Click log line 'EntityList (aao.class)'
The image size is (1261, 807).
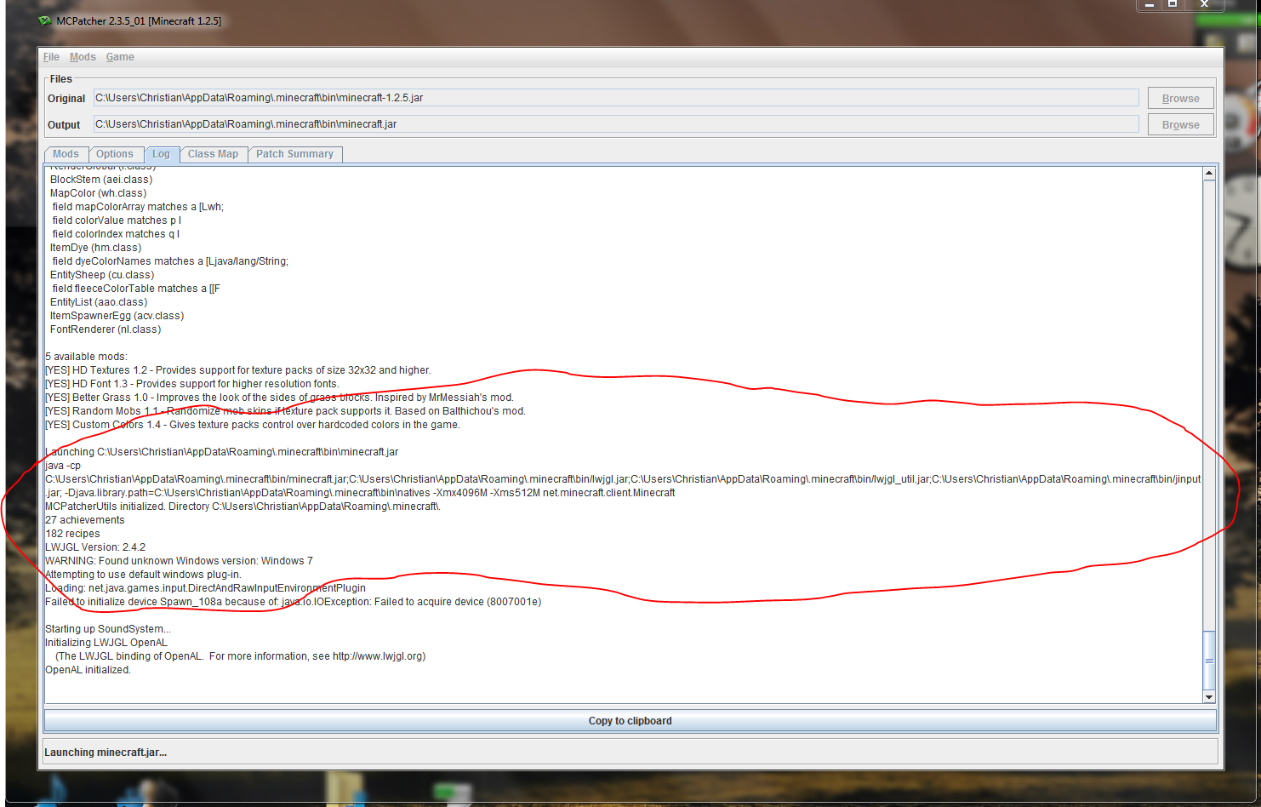(99, 302)
